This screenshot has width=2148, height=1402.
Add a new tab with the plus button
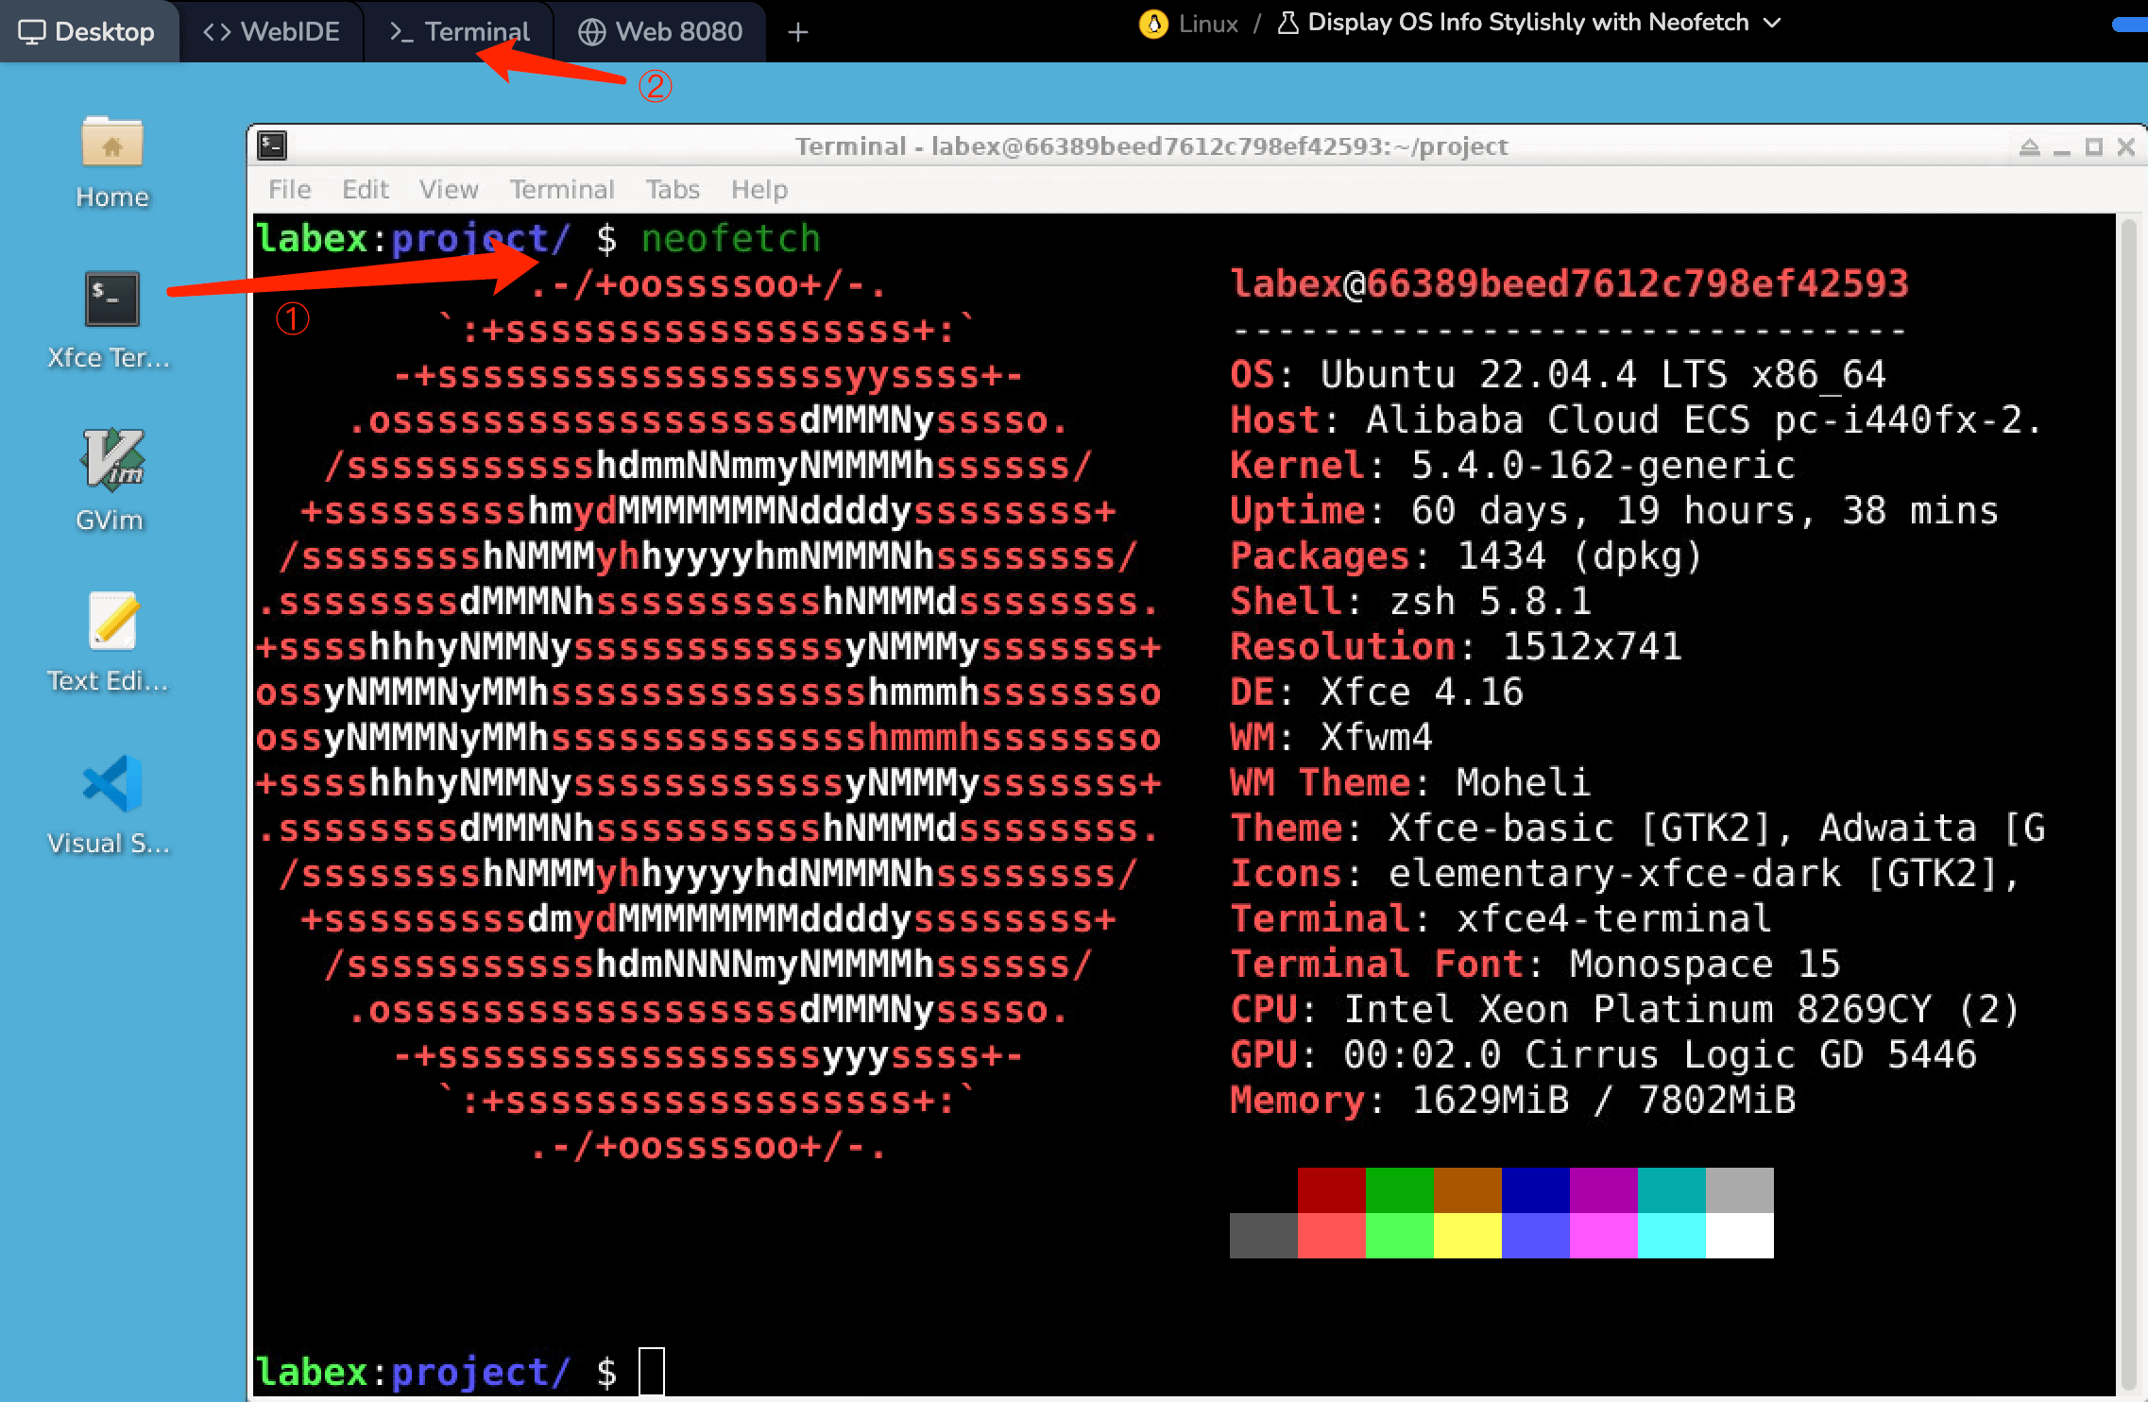pyautogui.click(x=798, y=32)
